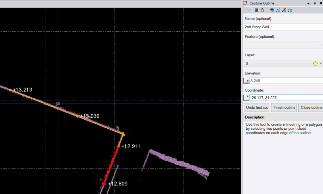The image size is (323, 194).
Task: Click the Coordinate input field
Action: (x=285, y=98)
